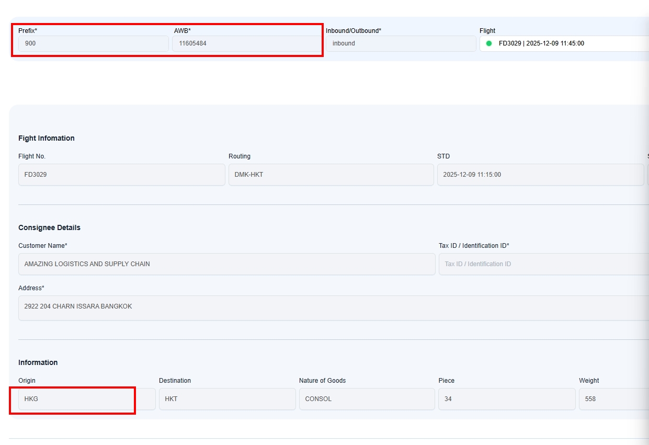Click the Destination field showing HKT
This screenshot has height=445, width=649.
(227, 399)
